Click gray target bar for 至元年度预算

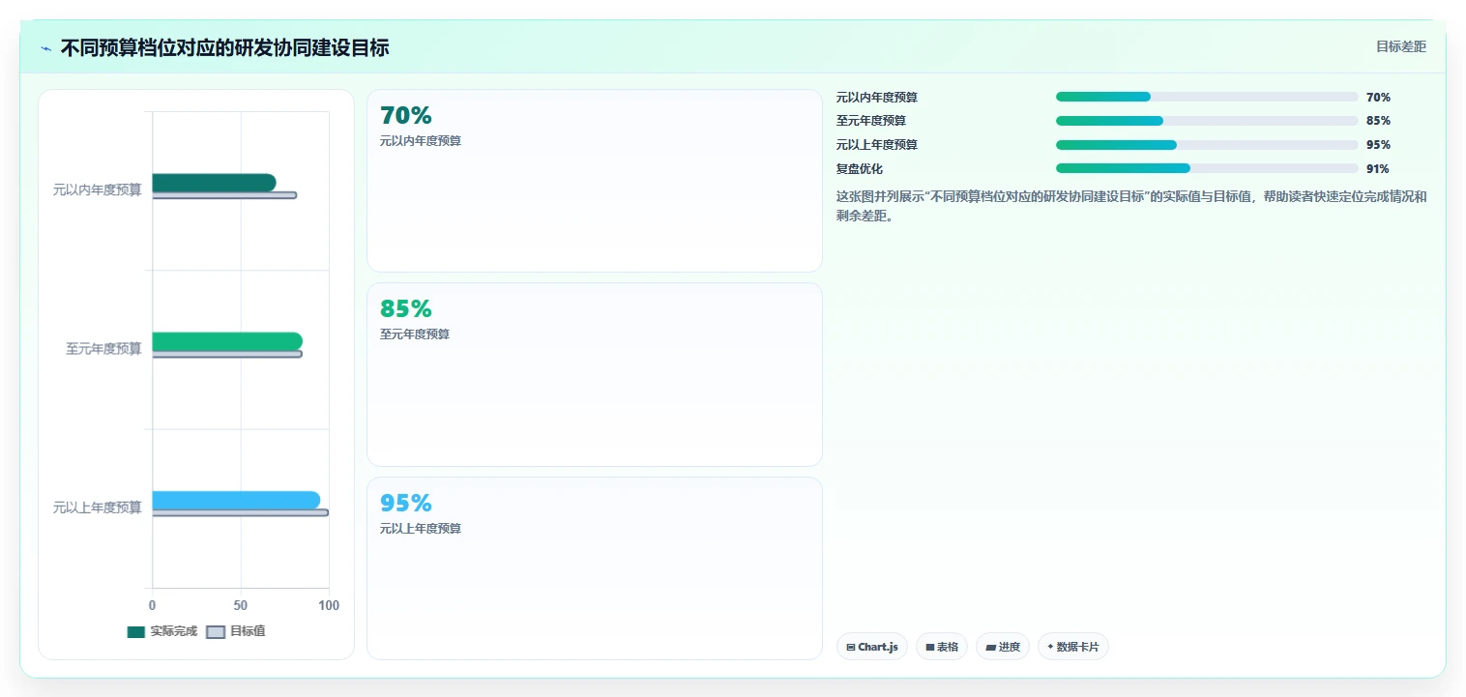227,354
